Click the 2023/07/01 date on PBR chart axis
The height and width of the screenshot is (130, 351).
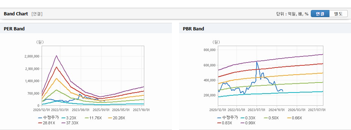coord(257,110)
